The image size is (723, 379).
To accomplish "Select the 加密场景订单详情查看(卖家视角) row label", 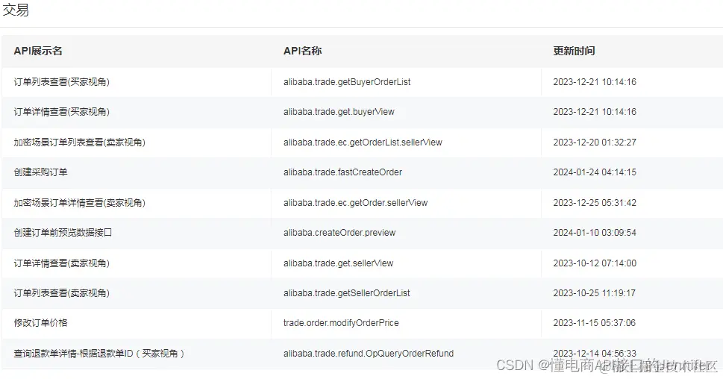I will [79, 203].
